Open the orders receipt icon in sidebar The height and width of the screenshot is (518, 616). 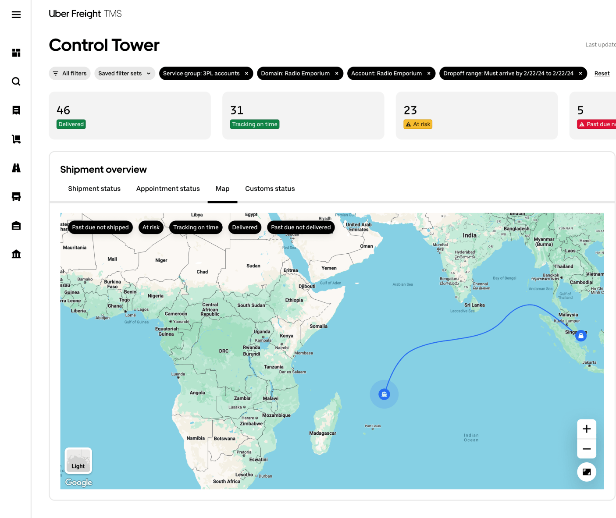pos(16,110)
